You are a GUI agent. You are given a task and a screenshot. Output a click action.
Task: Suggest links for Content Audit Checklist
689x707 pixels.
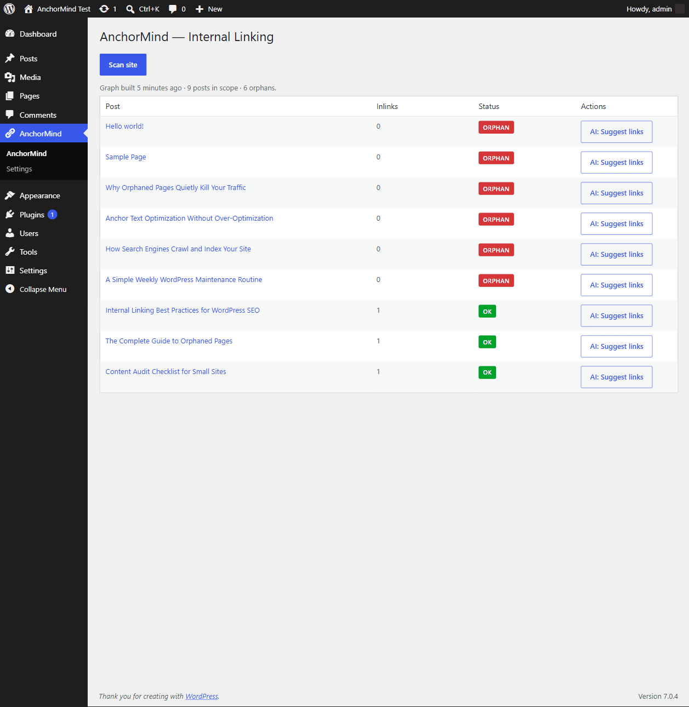click(x=617, y=377)
